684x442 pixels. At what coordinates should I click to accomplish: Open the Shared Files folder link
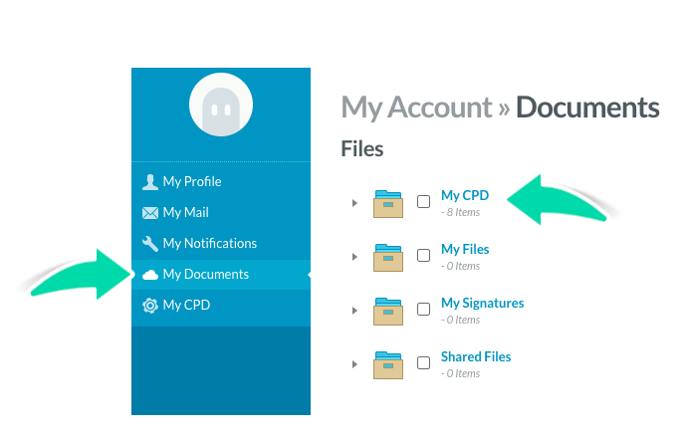pos(476,356)
